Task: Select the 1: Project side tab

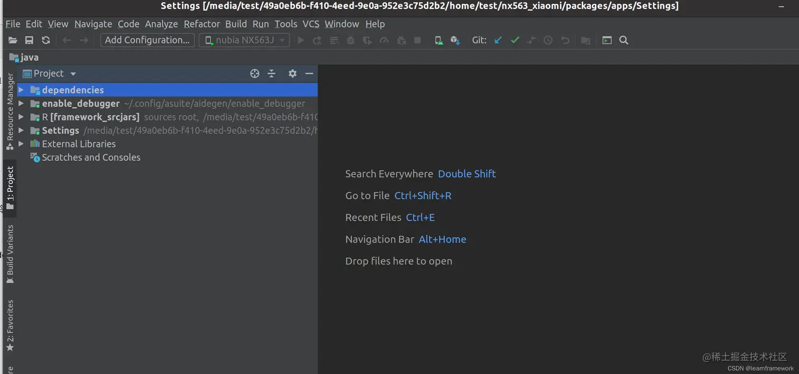Action: (10, 188)
